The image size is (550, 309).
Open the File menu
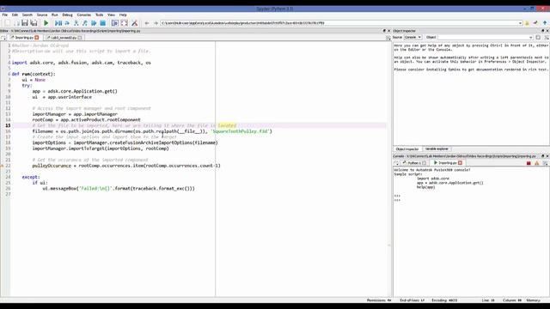(5, 15)
